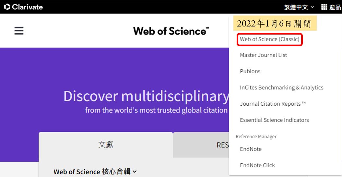Click the Web of Science title logo
Viewport: 342px width, 177px height.
pyautogui.click(x=171, y=31)
